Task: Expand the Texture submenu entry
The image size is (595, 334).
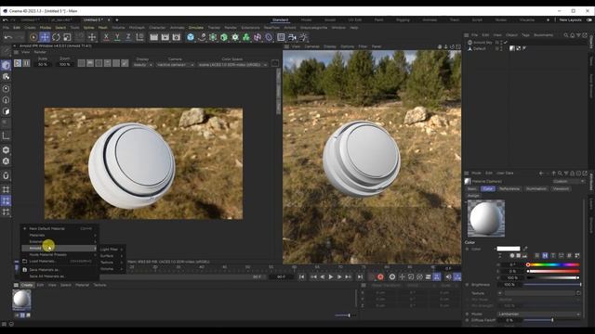Action: pos(112,263)
